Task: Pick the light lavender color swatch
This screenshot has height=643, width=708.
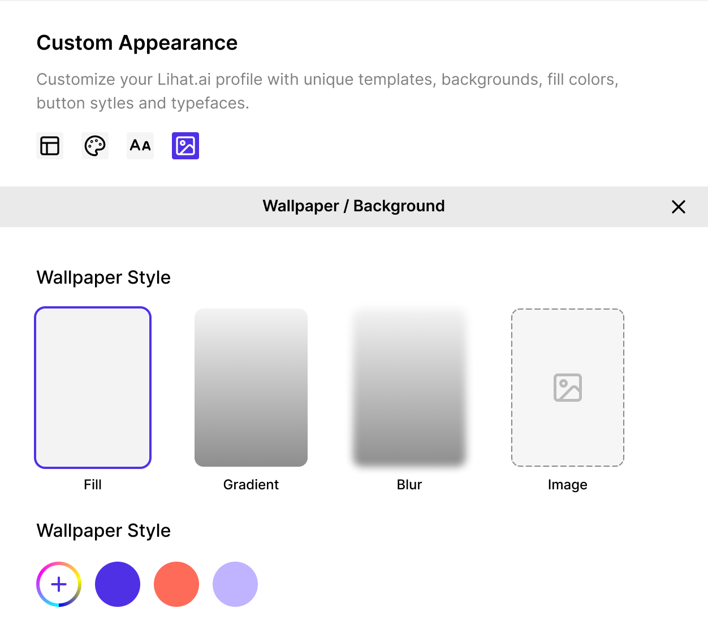Action: coord(235,584)
